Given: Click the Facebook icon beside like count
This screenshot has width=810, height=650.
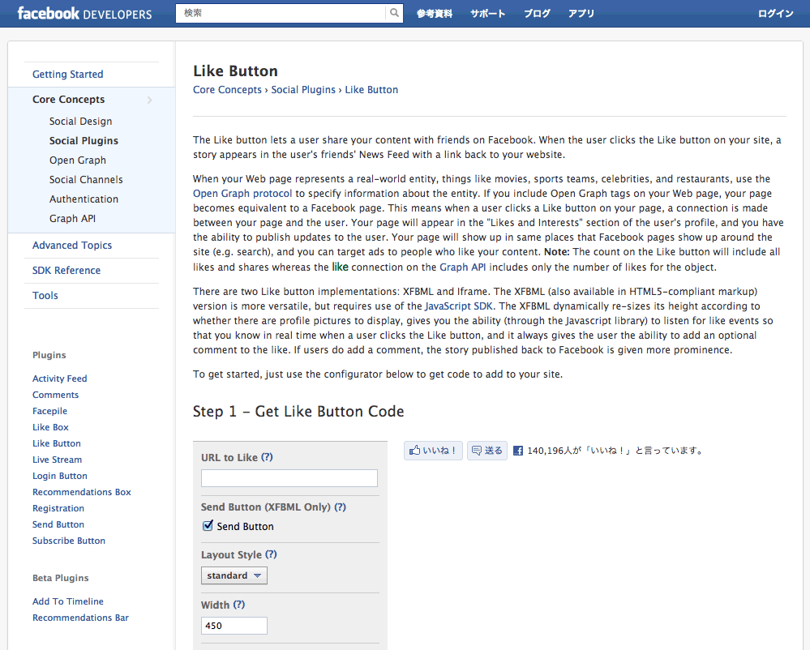Looking at the screenshot, I should click(x=517, y=451).
